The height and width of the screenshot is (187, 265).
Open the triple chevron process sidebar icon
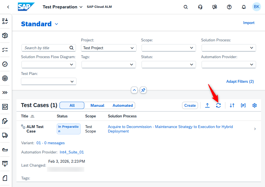pyautogui.click(x=5, y=93)
